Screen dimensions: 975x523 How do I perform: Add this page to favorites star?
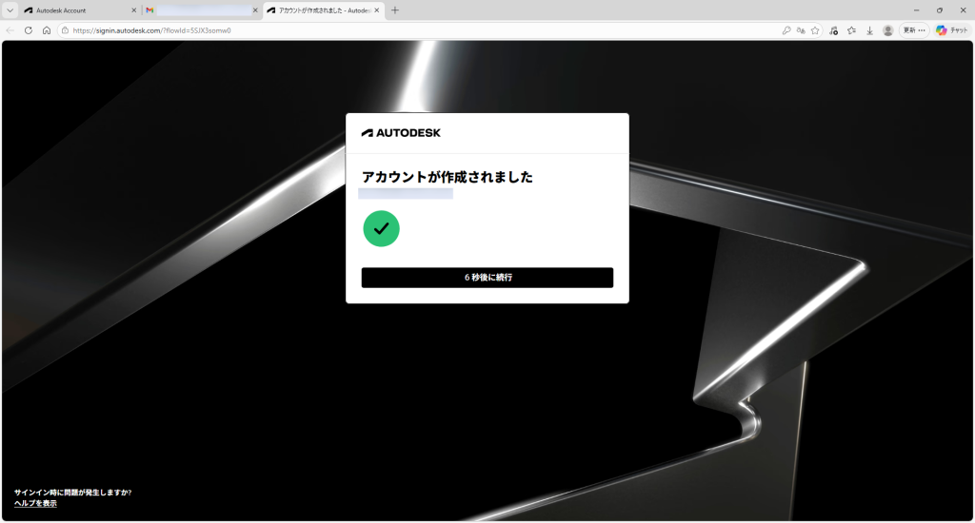tap(815, 30)
